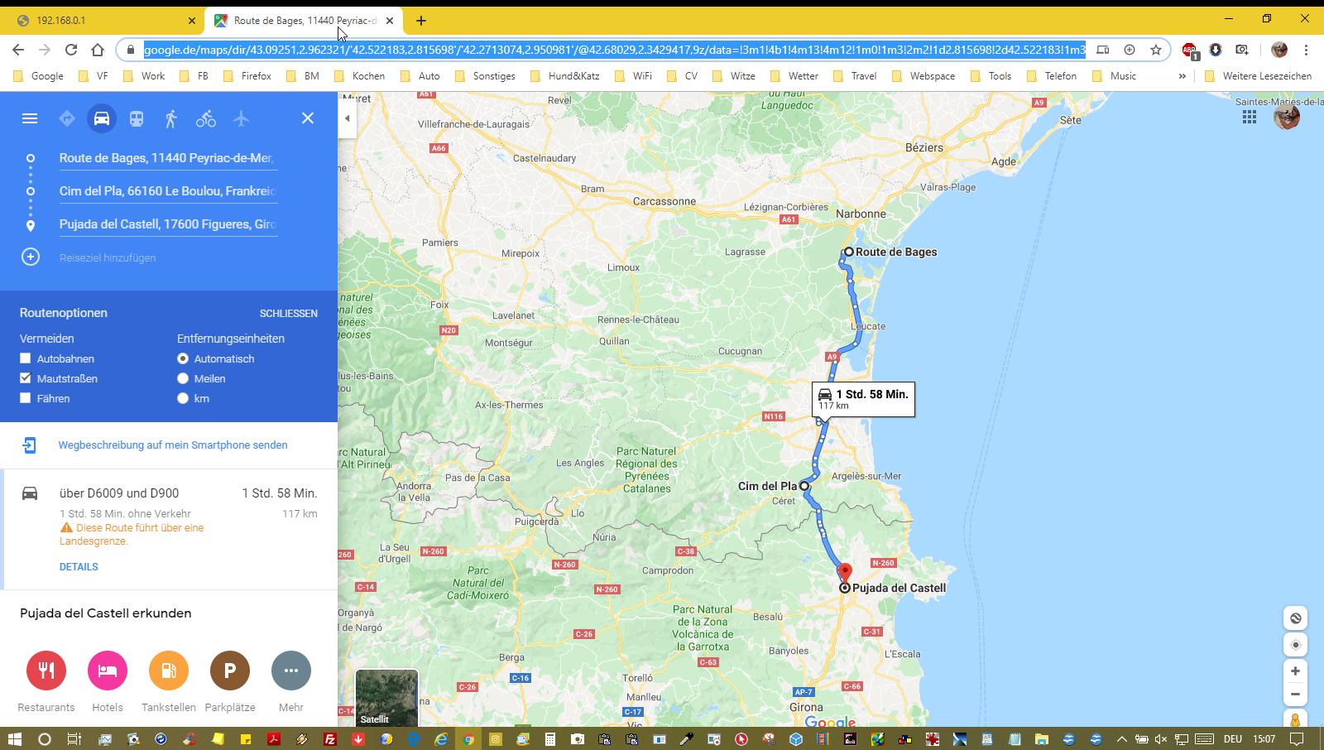Open the Google Maps hamburger menu
The height and width of the screenshot is (750, 1324).
[x=30, y=118]
